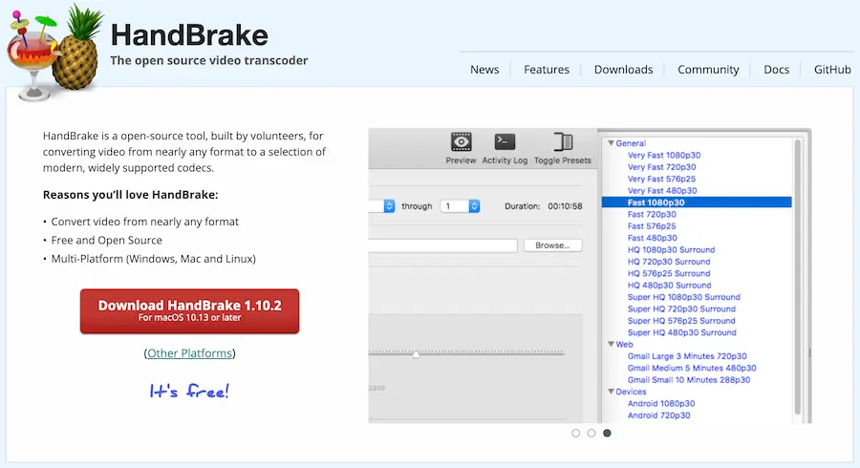The width and height of the screenshot is (860, 468).
Task: Select Android 1080p30 preset
Action: pos(661,403)
